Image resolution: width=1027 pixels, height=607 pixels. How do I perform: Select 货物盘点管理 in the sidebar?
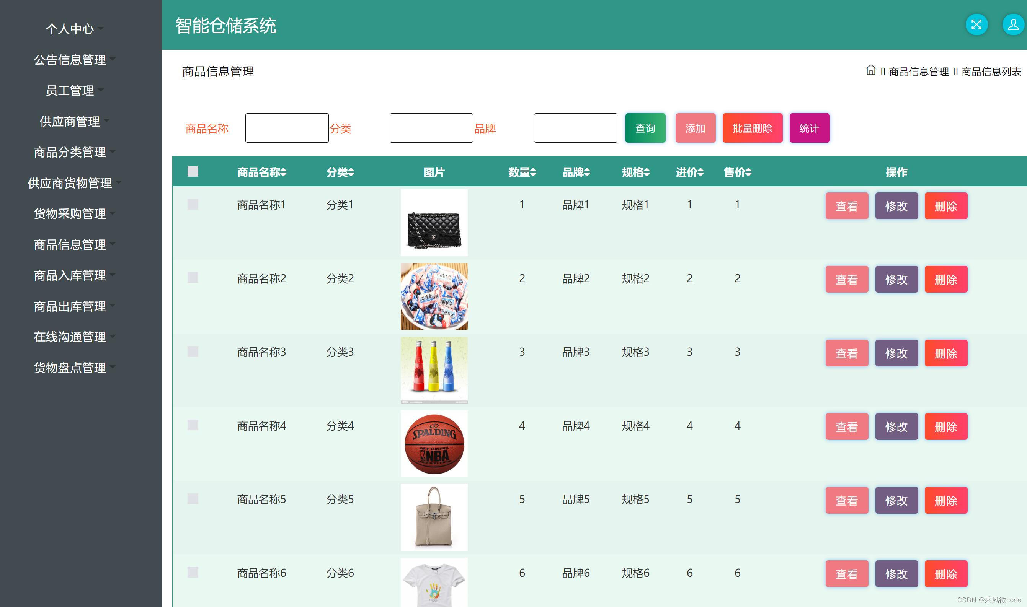tap(70, 367)
